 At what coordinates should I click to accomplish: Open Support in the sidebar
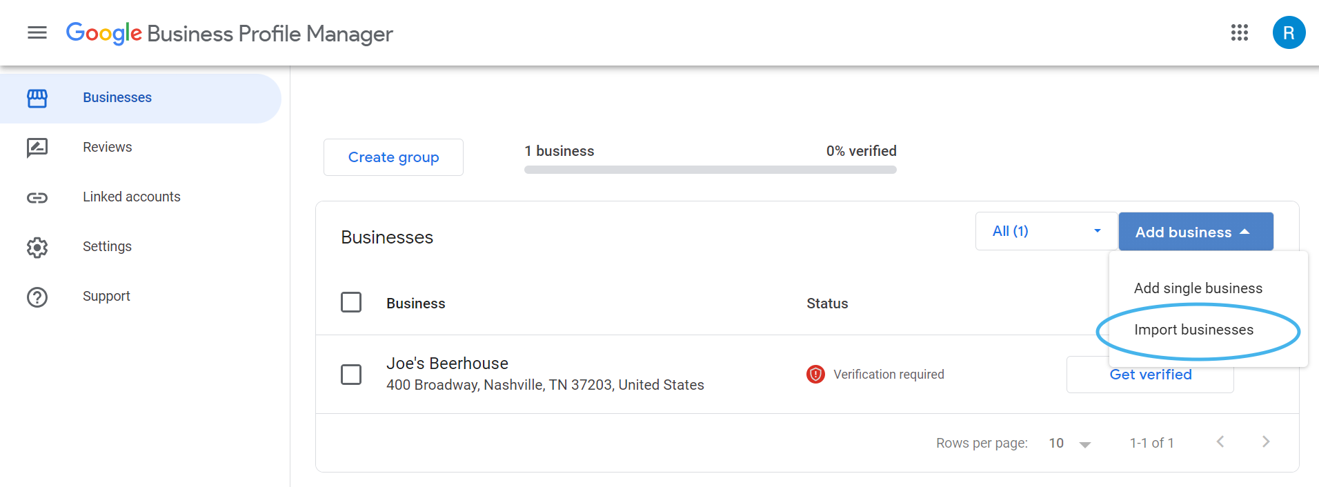pos(141,297)
